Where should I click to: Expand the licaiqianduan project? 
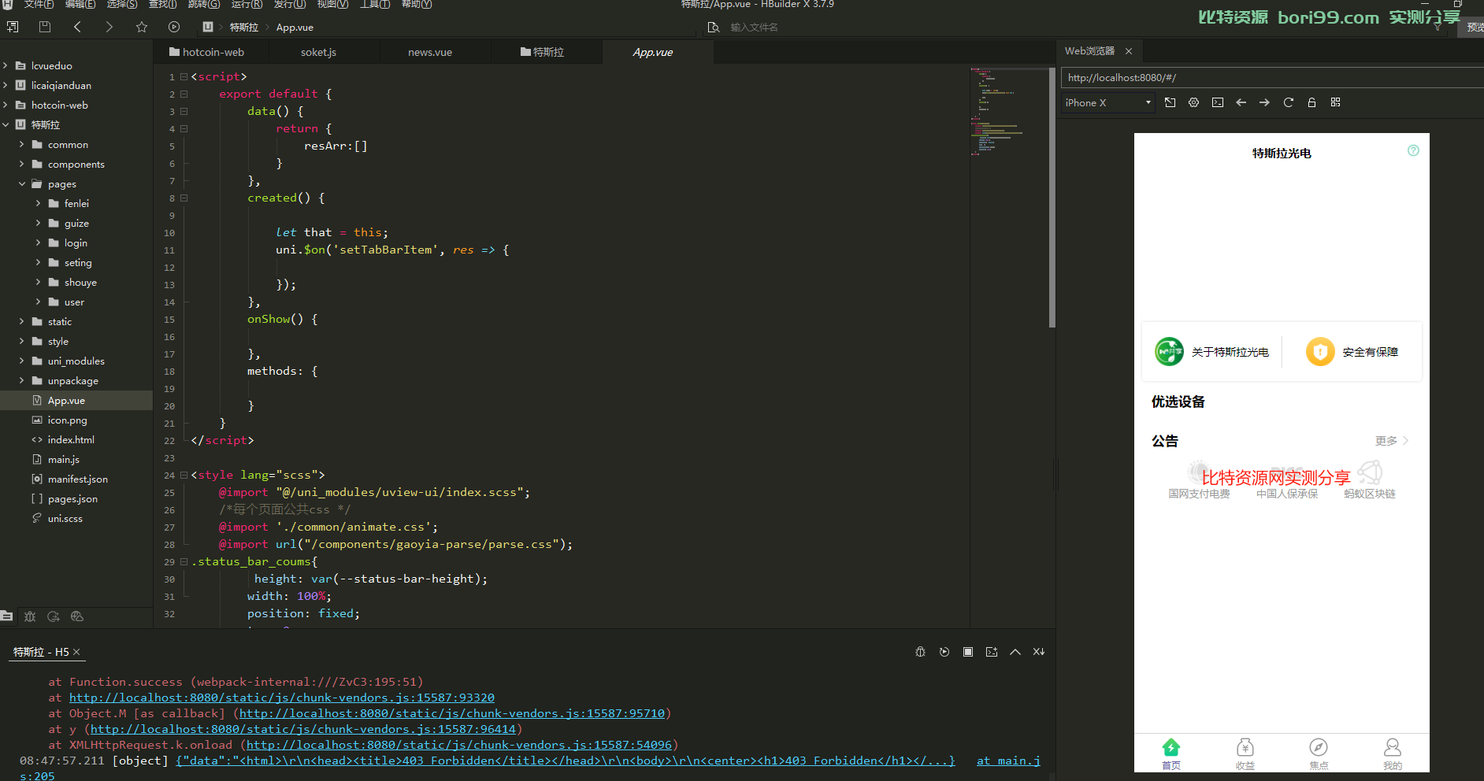click(x=6, y=85)
